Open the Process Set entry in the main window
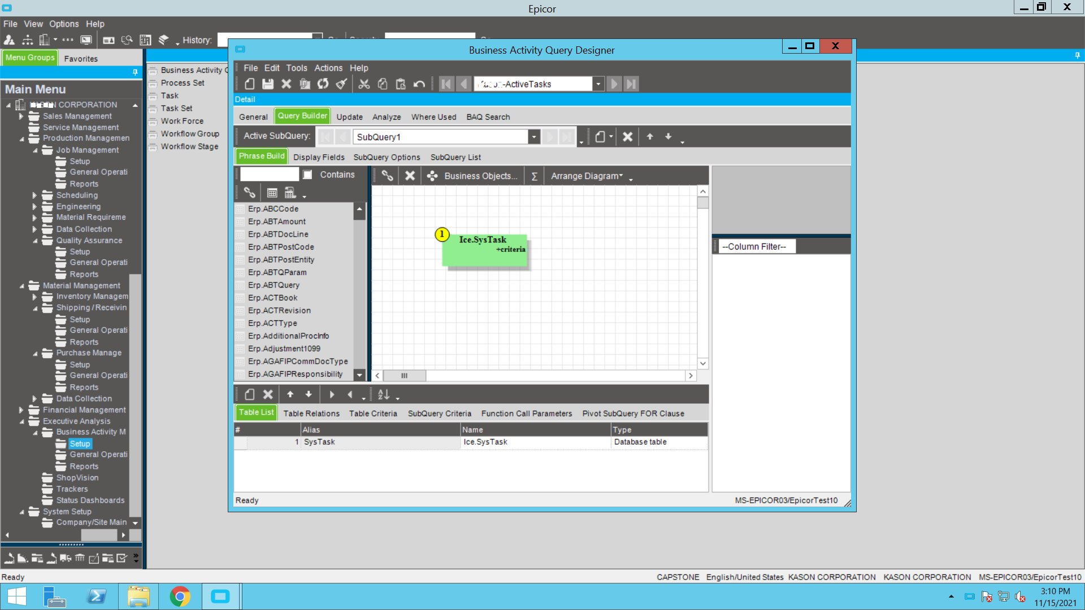The image size is (1085, 610). pyautogui.click(x=183, y=83)
